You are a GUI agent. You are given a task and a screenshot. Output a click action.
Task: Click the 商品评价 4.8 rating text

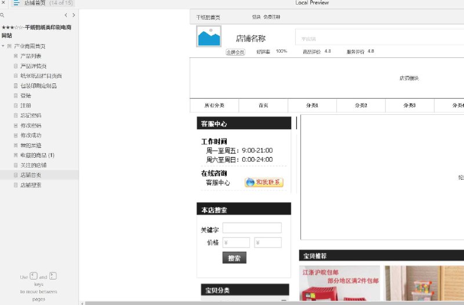click(317, 52)
